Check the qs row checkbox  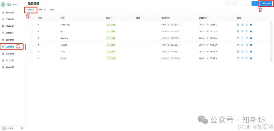31,31
